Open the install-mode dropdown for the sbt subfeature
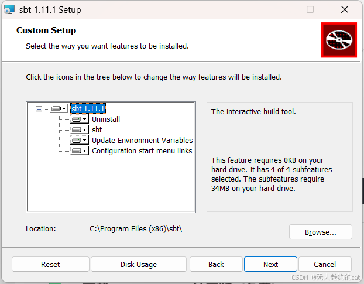 79,129
